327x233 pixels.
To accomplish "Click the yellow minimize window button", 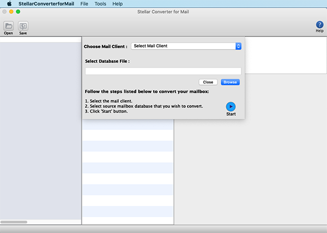I will 11,11.
